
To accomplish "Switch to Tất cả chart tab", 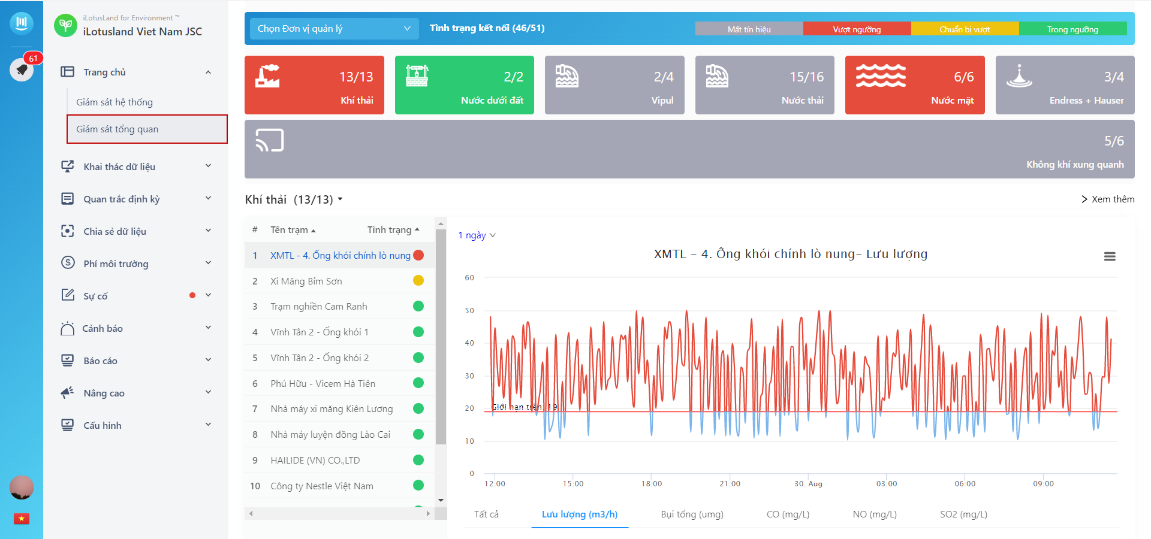I will tap(486, 514).
